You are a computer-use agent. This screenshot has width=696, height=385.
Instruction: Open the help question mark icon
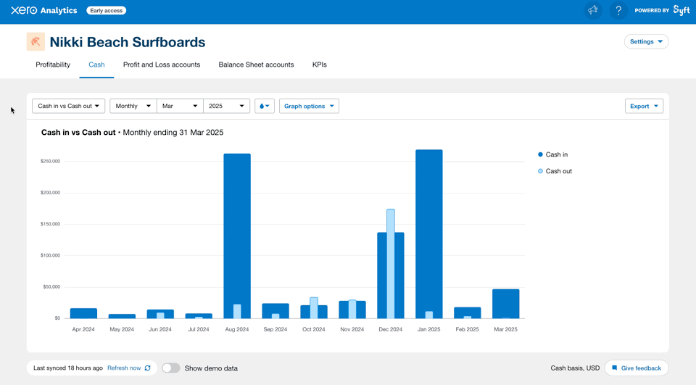pyautogui.click(x=618, y=10)
